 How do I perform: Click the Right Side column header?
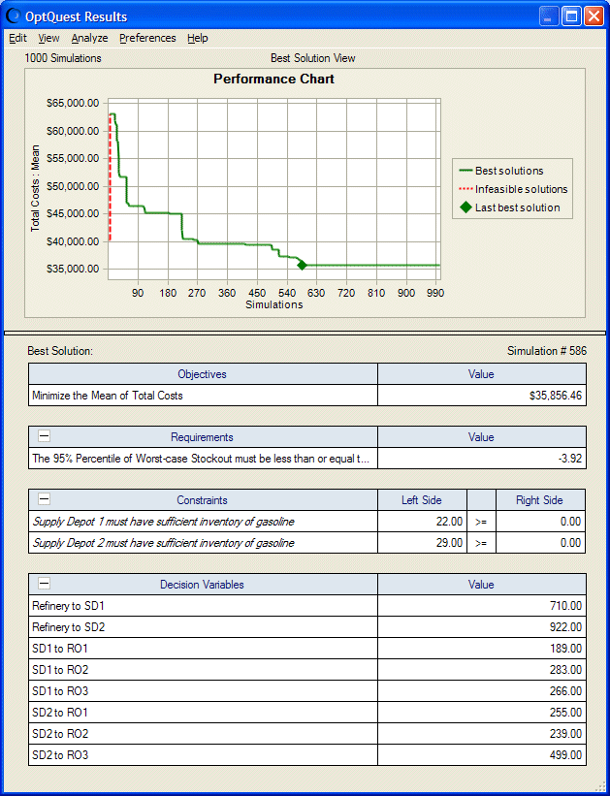(x=540, y=500)
